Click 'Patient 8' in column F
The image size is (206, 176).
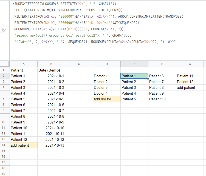click(162, 88)
